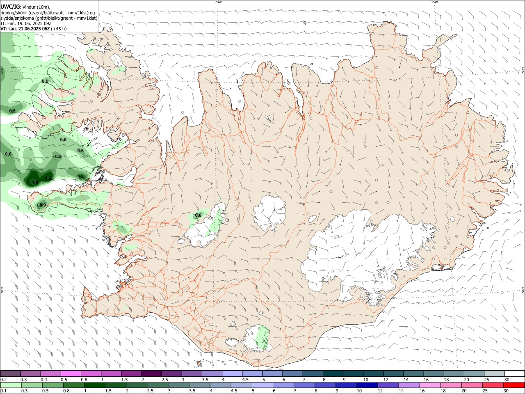Click the 'VT: Lau. 21.06.2025 06Z (+45 h)' line

click(x=34, y=29)
